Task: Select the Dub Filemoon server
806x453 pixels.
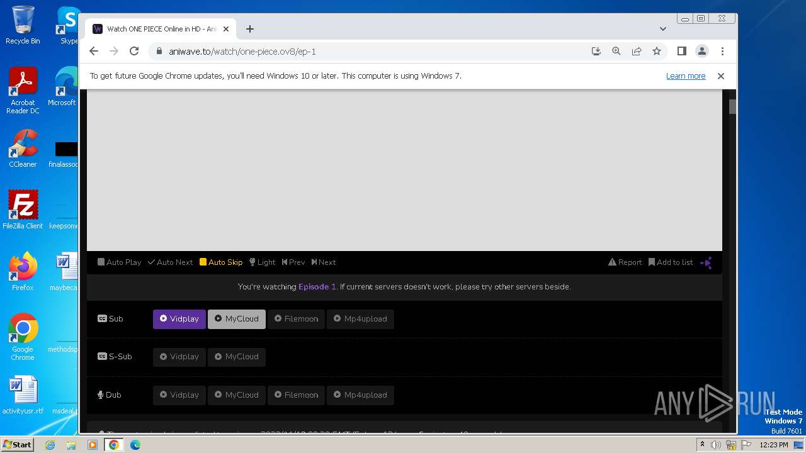Action: pos(296,395)
